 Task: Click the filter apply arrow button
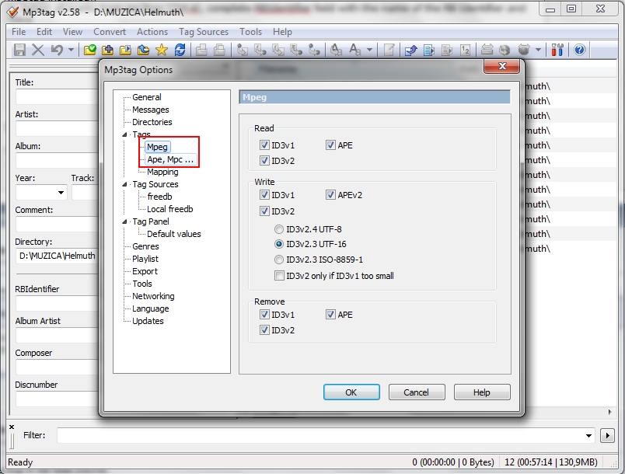pos(607,435)
